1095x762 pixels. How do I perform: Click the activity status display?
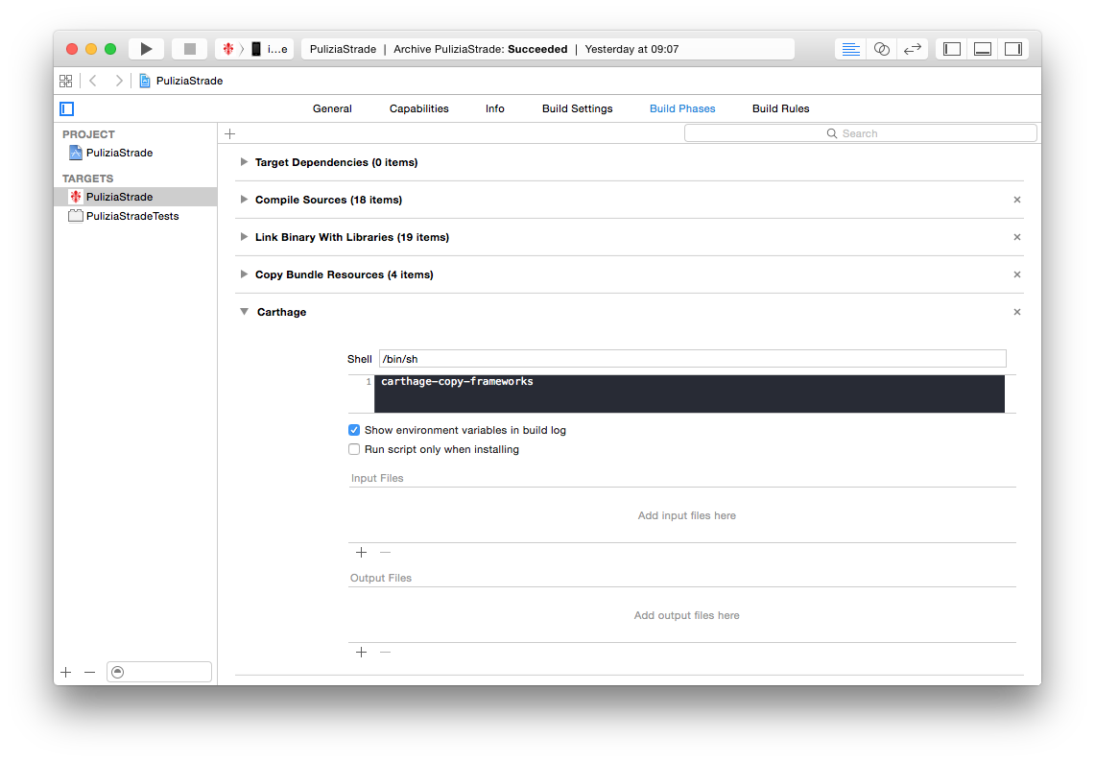tap(547, 49)
